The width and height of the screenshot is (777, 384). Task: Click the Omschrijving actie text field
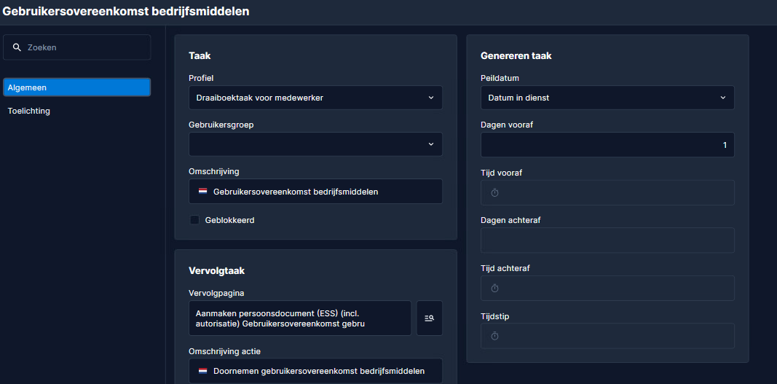[x=315, y=371]
